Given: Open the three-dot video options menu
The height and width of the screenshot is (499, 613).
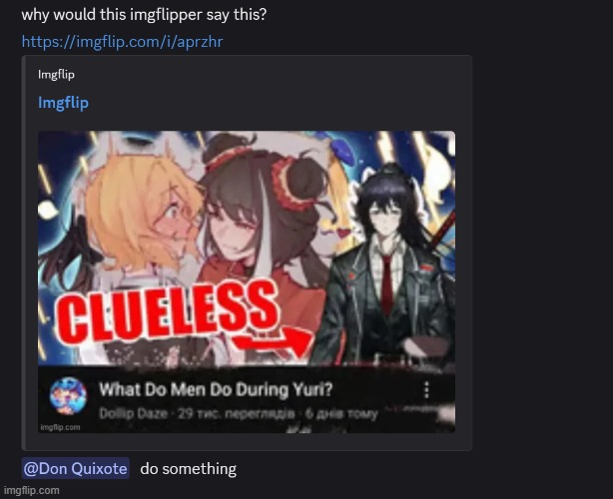Looking at the screenshot, I should 426,389.
